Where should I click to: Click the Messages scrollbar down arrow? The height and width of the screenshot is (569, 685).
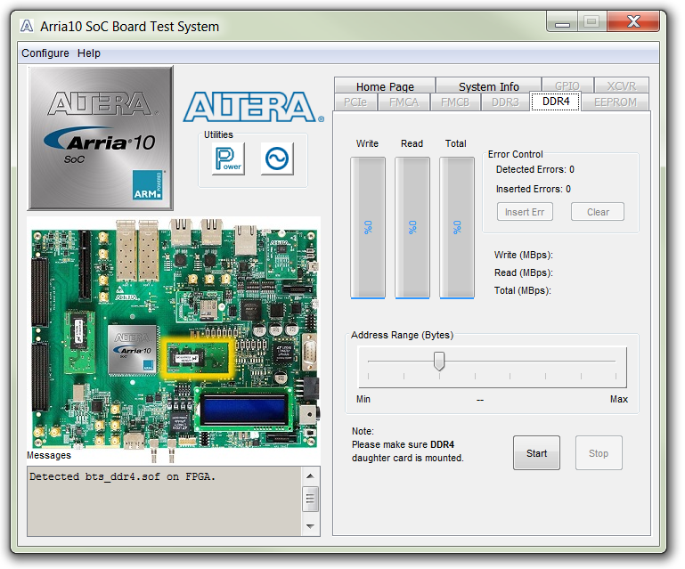click(x=310, y=526)
